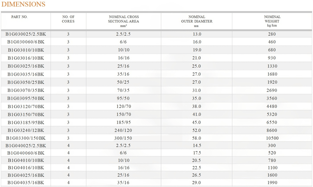Image resolution: width=313 pixels, height=187 pixels.
Task: Click the NOMINAL OUTER DIAMETER header
Action: tap(196, 21)
